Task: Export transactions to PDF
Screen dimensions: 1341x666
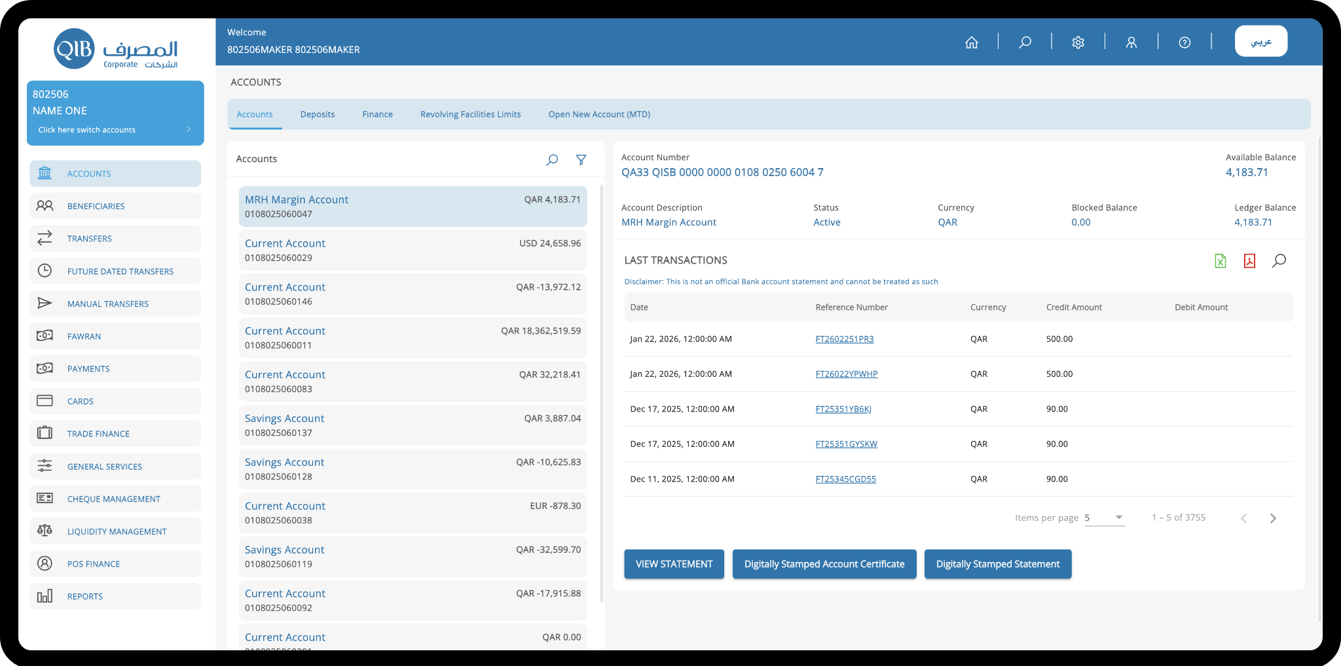Action: (x=1249, y=261)
